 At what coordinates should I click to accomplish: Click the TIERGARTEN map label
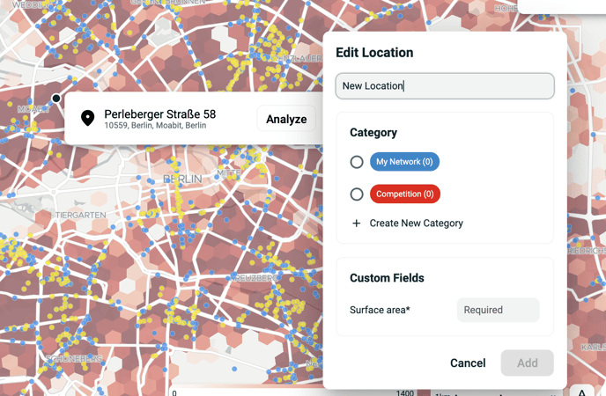pos(80,215)
